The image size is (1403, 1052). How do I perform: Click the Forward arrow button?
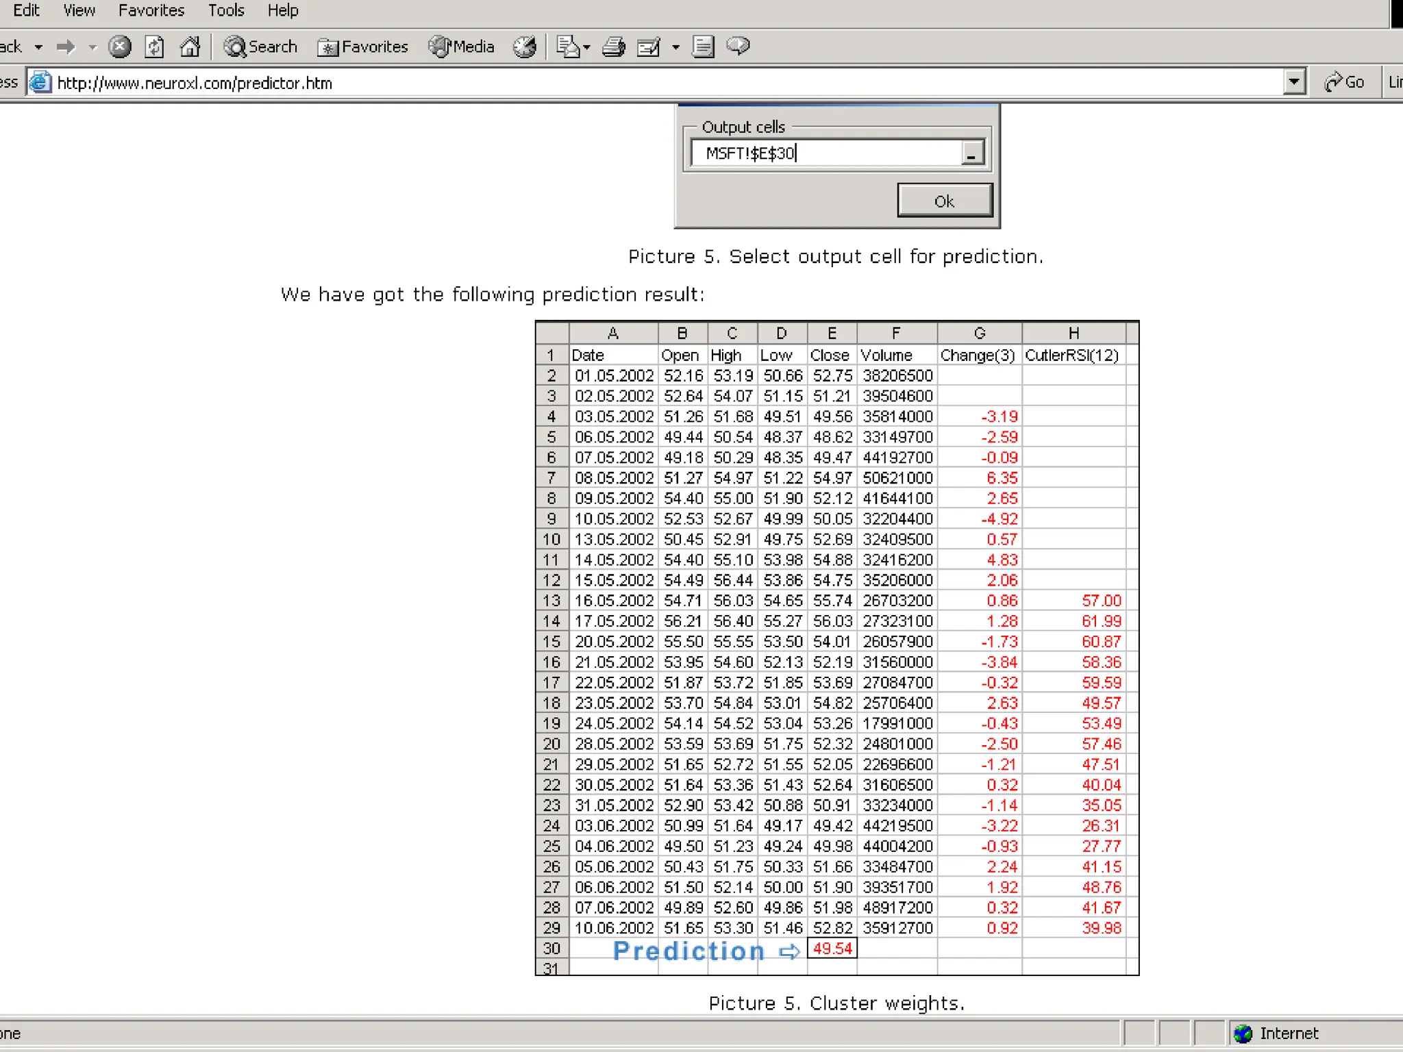[x=66, y=47]
